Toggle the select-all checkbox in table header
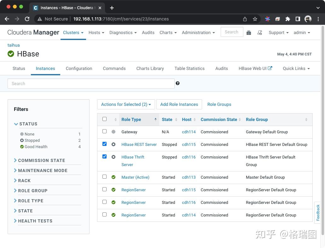The image size is (325, 248). [104, 119]
